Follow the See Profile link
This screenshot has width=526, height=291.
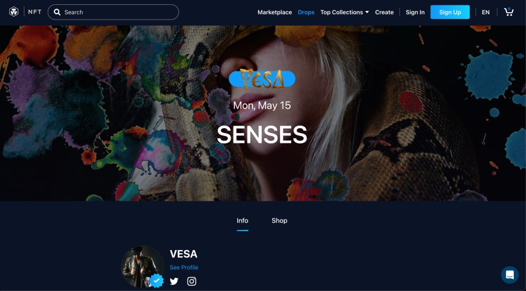tap(184, 267)
